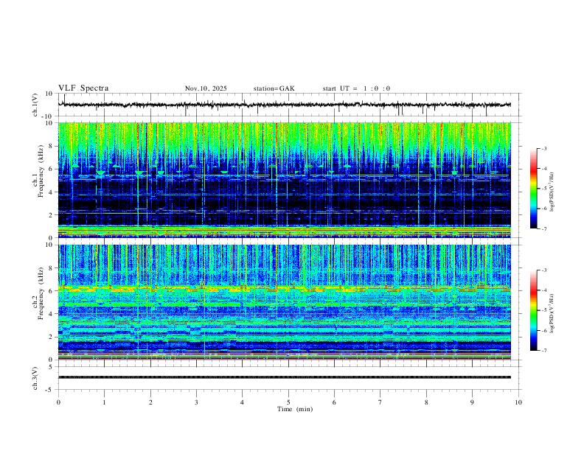Click the ch.1 spectrogram panel
This screenshot has width=584, height=451.
(x=284, y=180)
